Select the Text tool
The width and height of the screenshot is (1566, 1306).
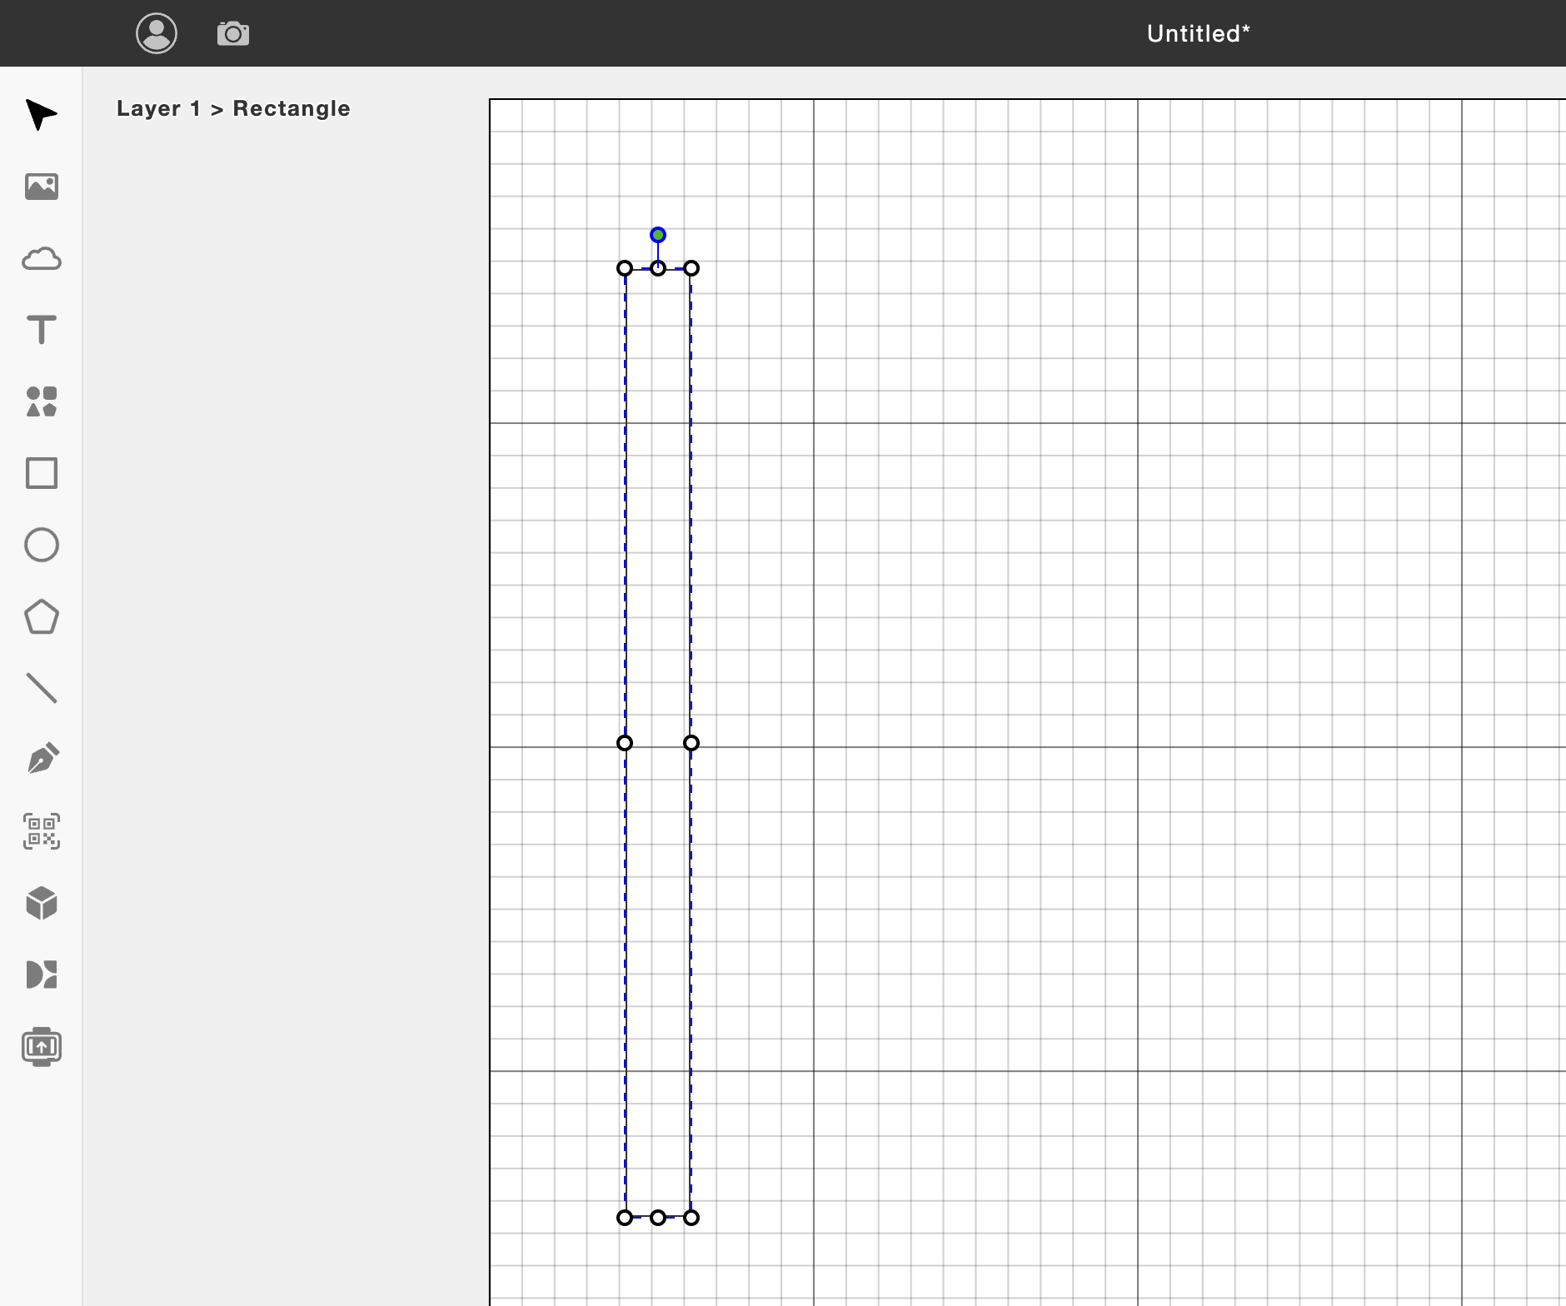41,330
